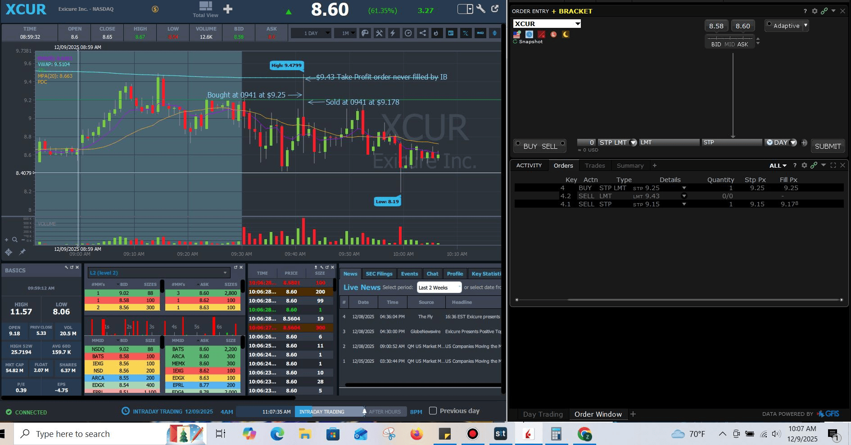Open chart color palette settings
The height and width of the screenshot is (445, 851).
pyautogui.click(x=365, y=33)
